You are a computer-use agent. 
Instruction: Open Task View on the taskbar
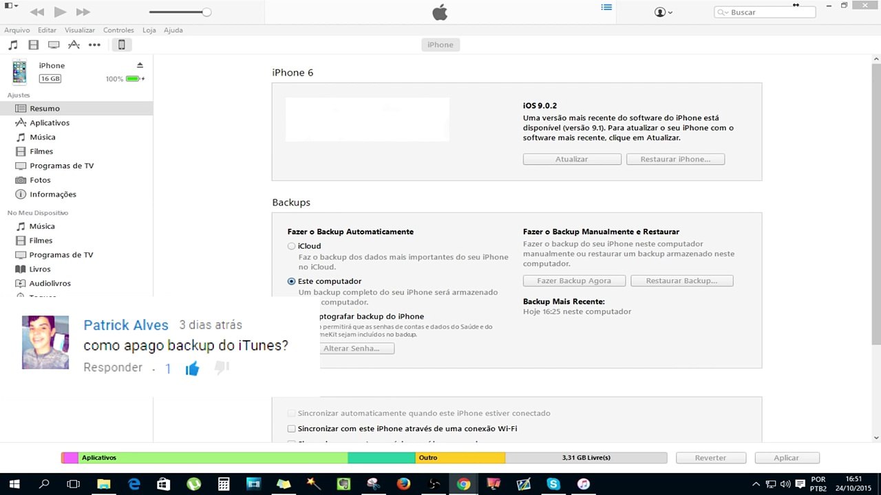(x=74, y=484)
